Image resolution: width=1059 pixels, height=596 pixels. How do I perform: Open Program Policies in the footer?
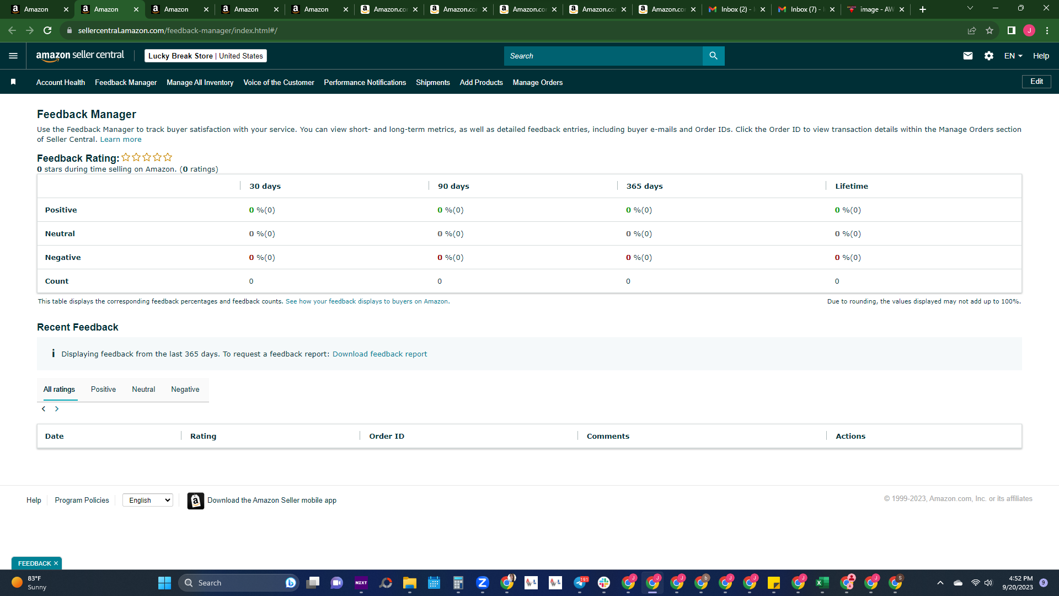point(82,501)
